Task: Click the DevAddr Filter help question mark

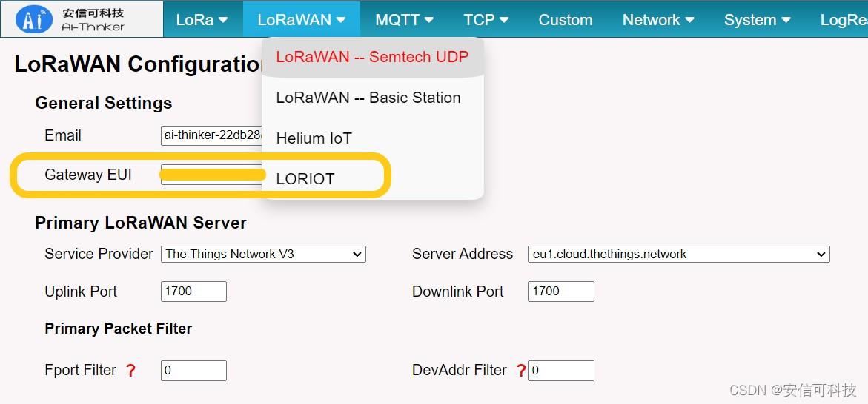Action: (x=521, y=371)
